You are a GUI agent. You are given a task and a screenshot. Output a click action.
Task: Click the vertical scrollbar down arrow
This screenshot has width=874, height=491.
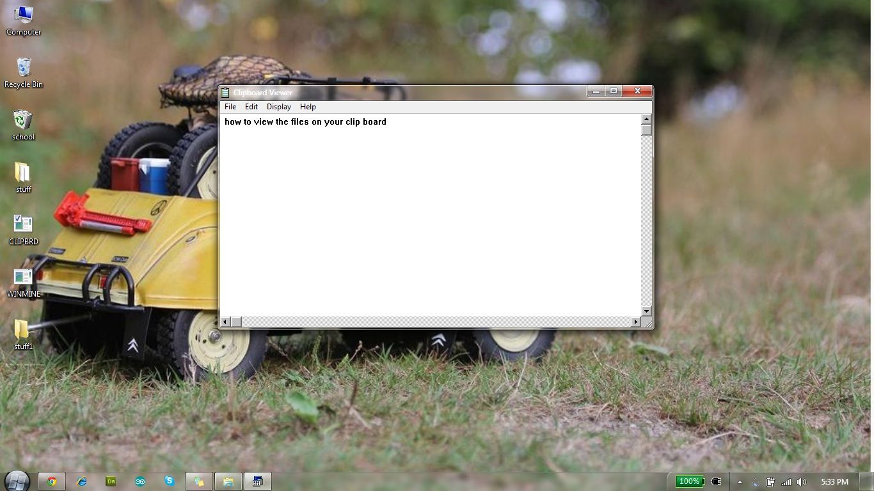pyautogui.click(x=646, y=312)
